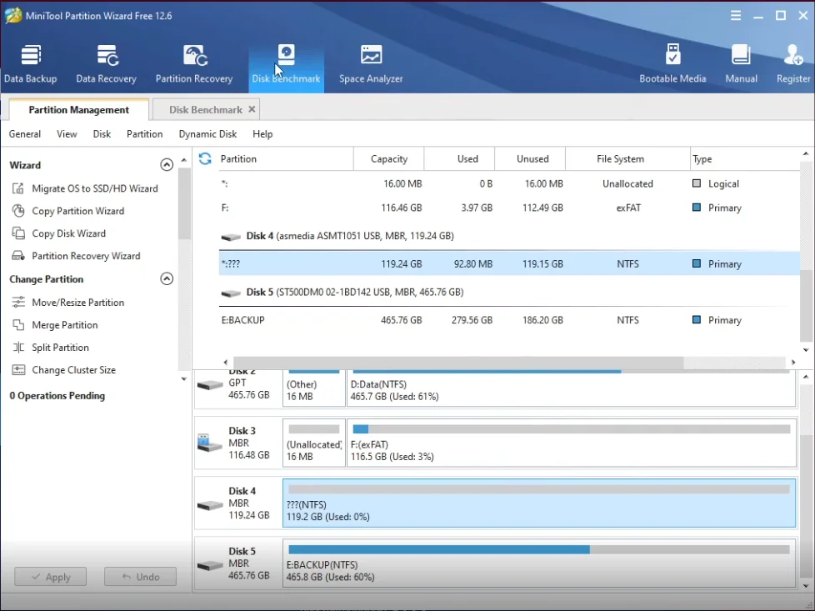Screen dimensions: 815x611
Task: Click the Register user icon
Action: pos(792,64)
